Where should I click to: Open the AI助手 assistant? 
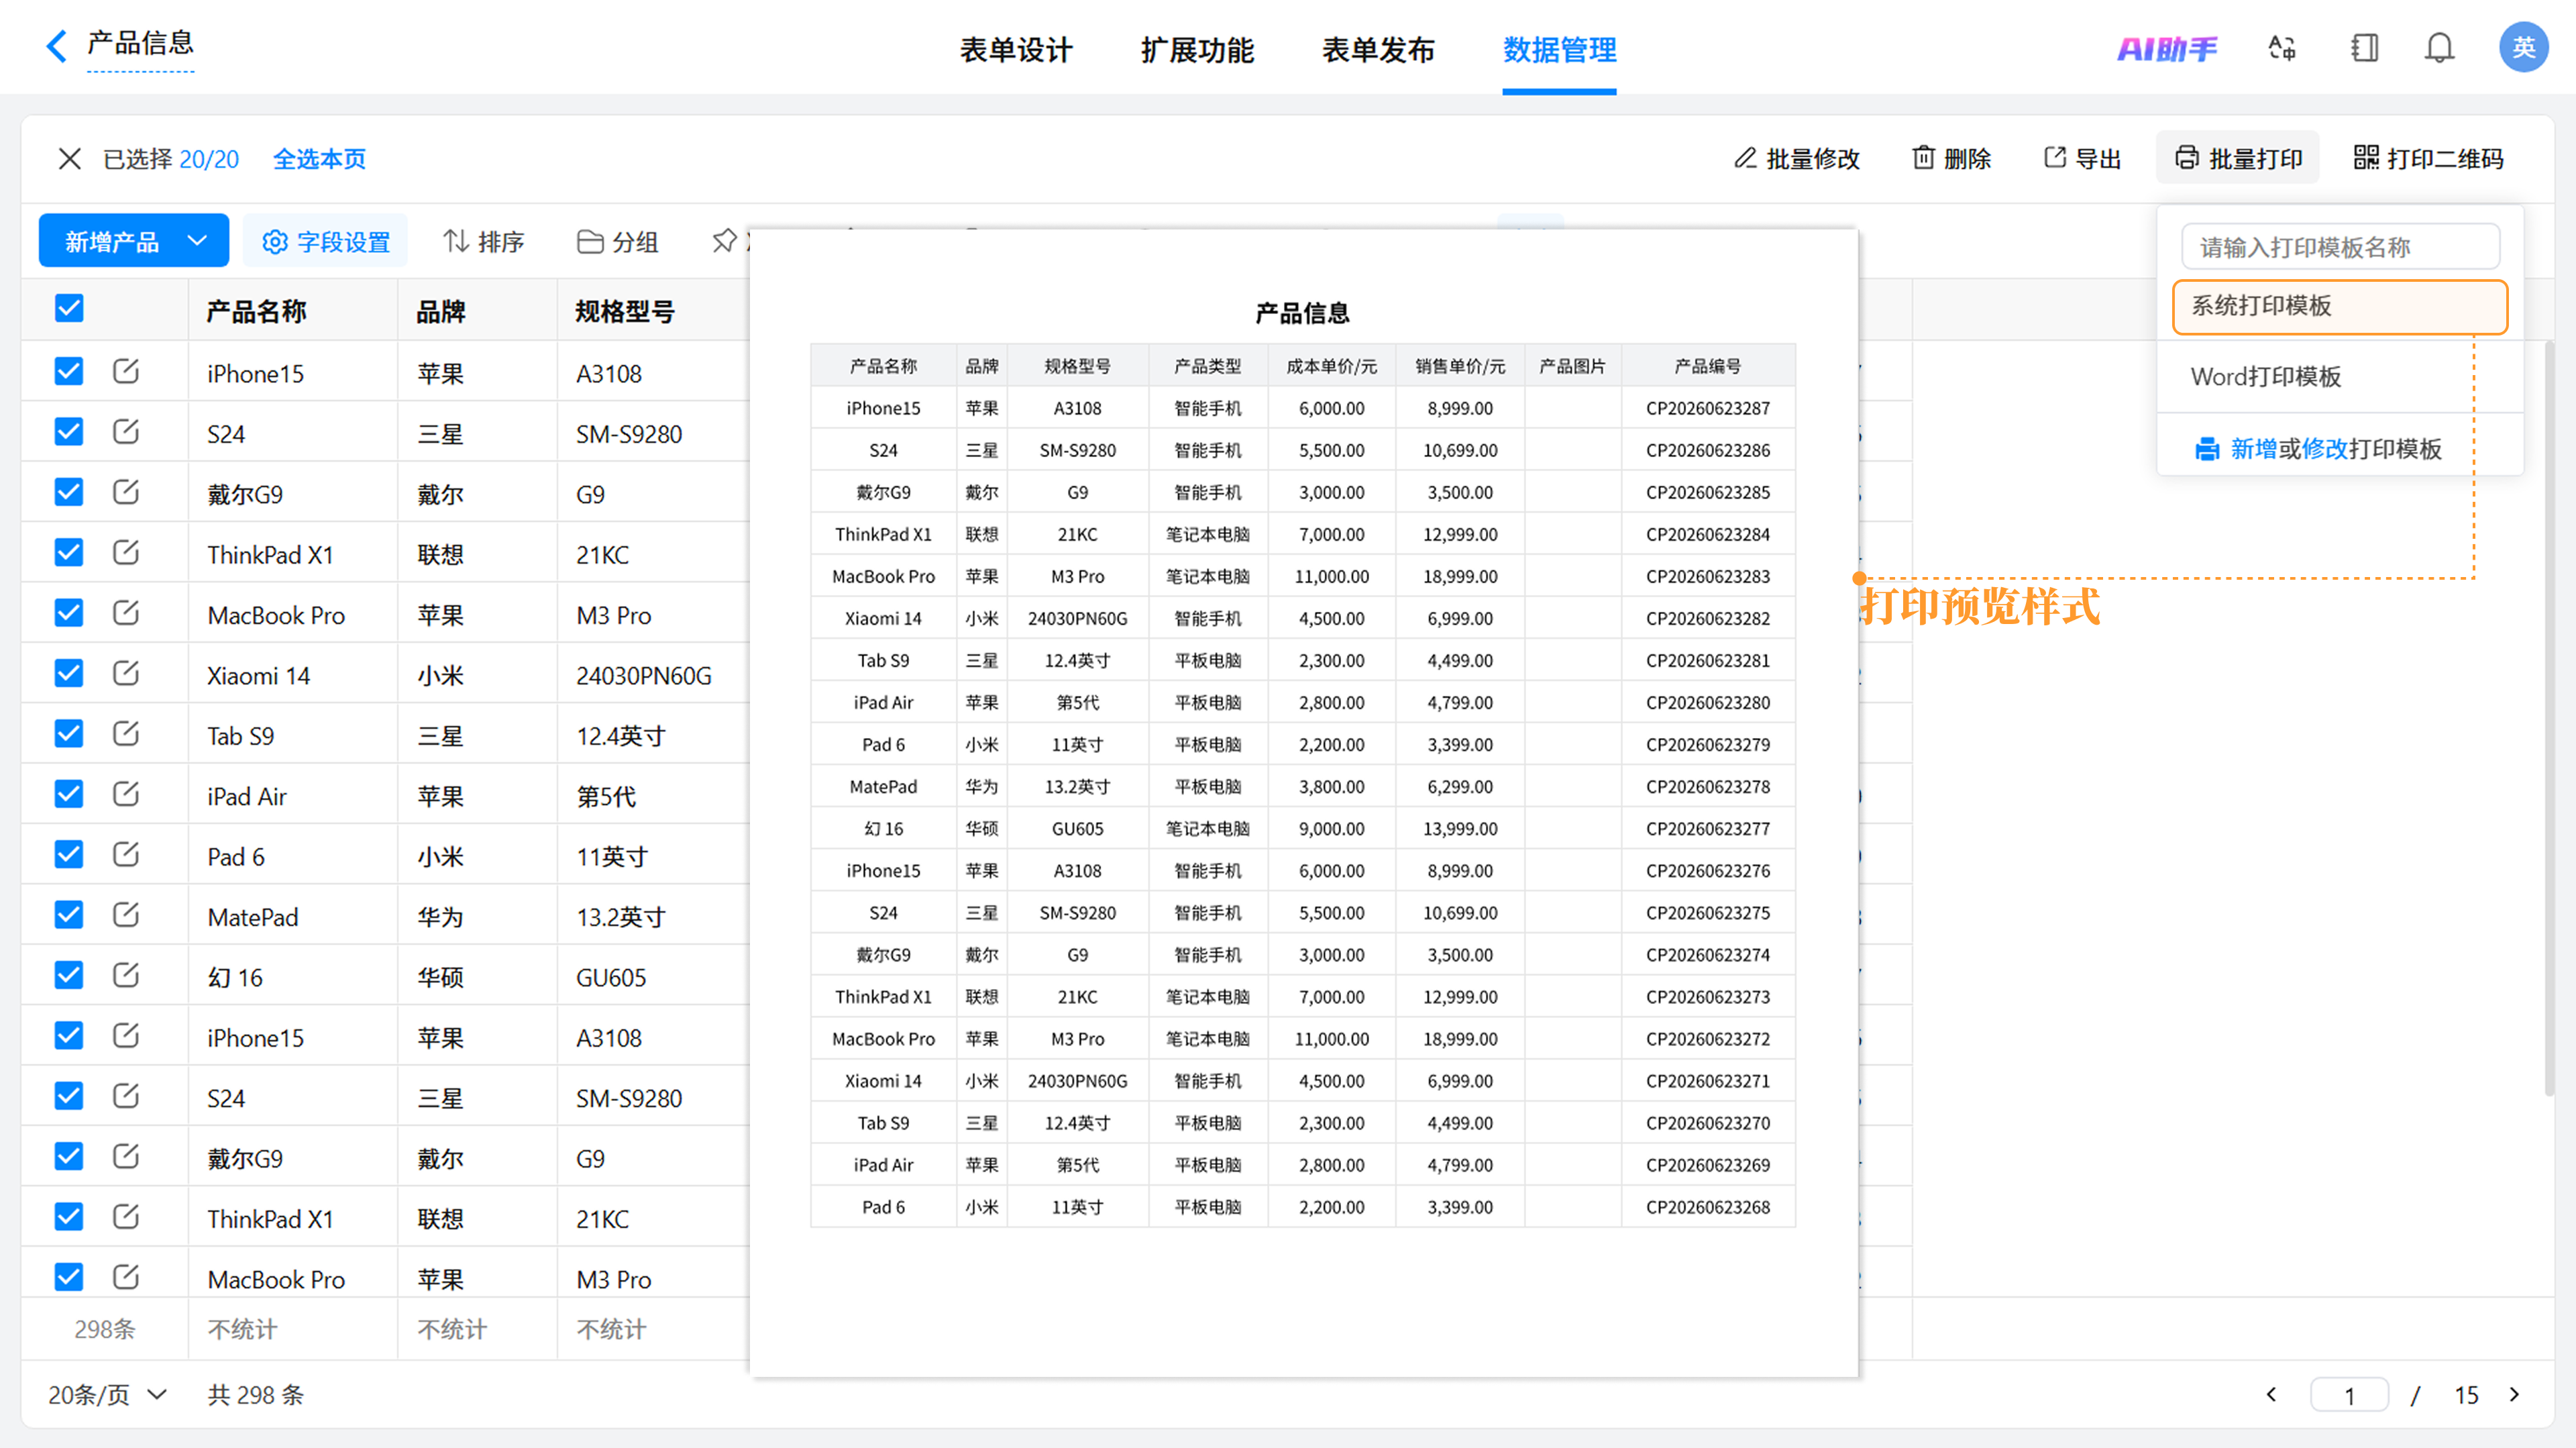[2167, 48]
